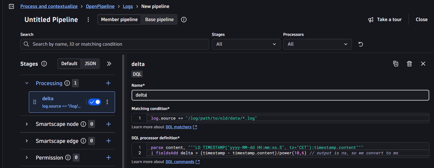Add a processor to Smartscape edge
Viewport: 434px width, 168px height.
[109, 141]
